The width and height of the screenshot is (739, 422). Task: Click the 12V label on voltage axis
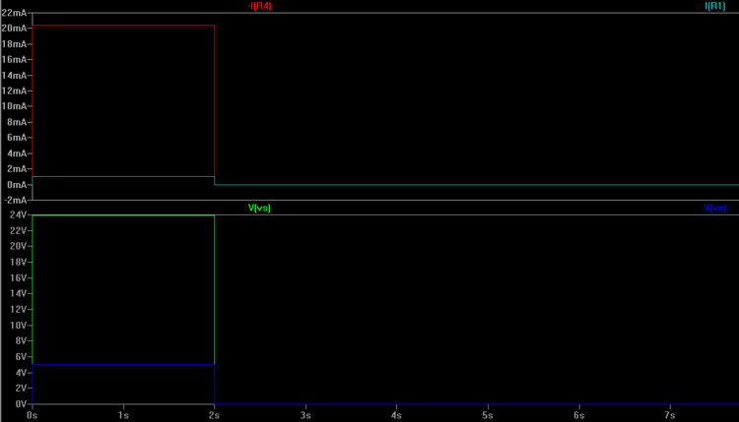tap(17, 310)
